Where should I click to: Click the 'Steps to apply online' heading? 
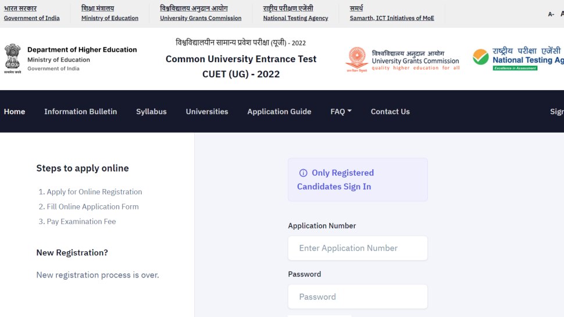click(x=83, y=169)
